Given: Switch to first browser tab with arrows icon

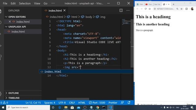Looking at the screenshot, I should point(140,4).
